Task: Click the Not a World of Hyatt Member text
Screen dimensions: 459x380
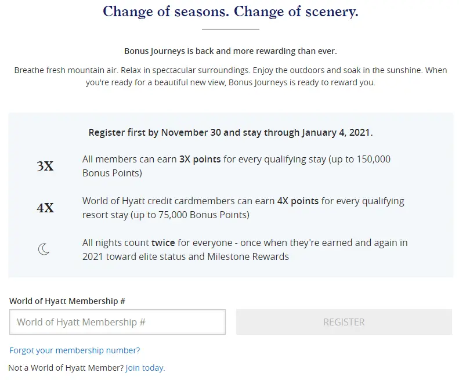Action: (x=66, y=368)
